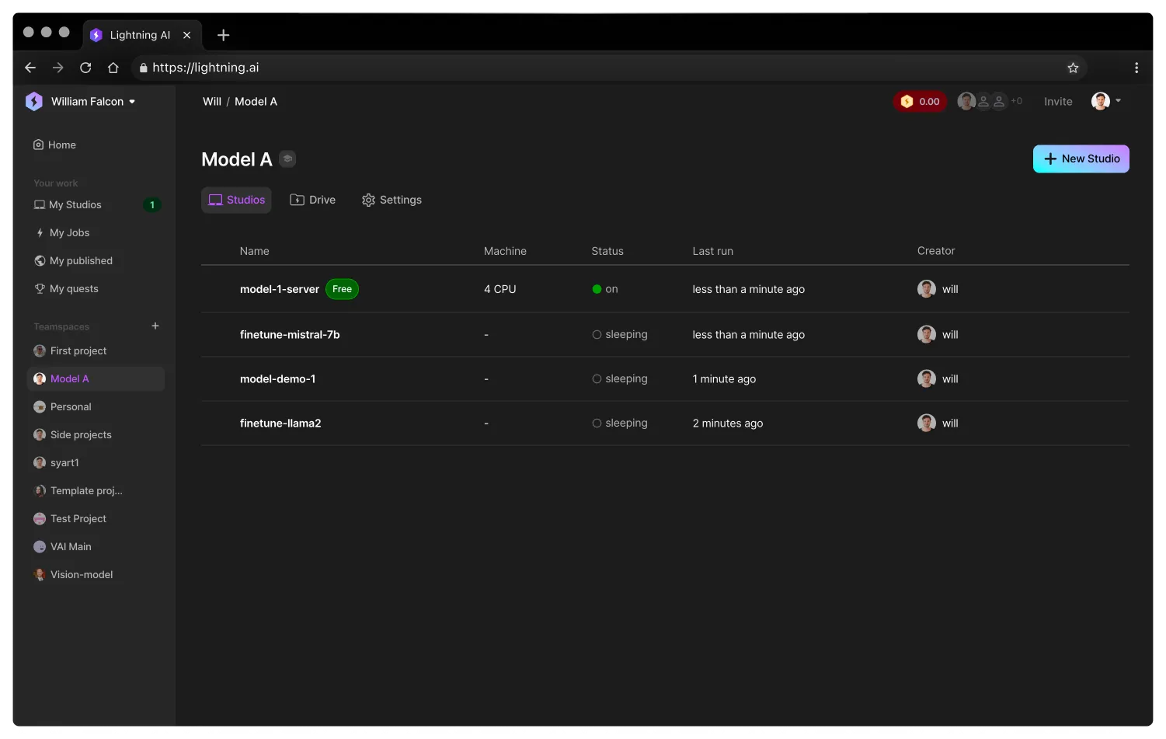1166x739 pixels.
Task: Bookmark page with star icon
Action: pos(1073,68)
